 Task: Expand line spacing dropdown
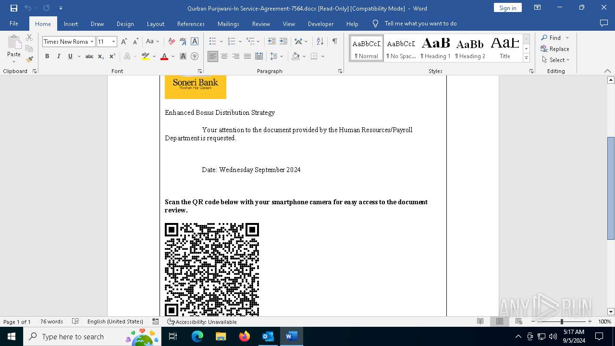coord(282,56)
